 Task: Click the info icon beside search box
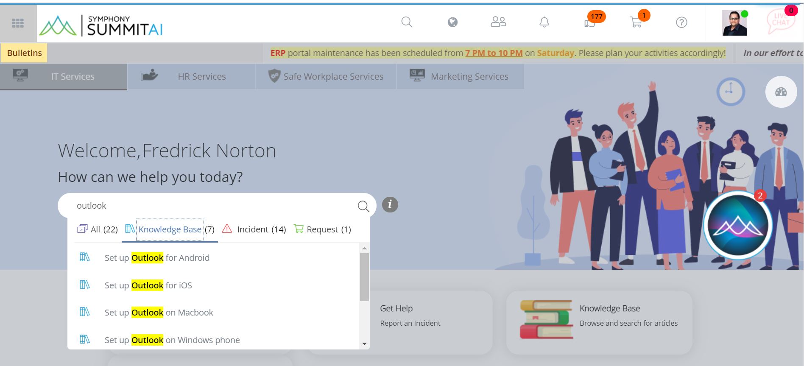coord(390,205)
